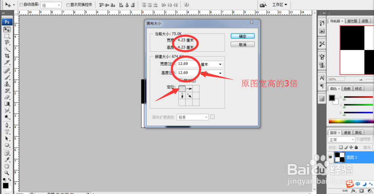The image size is (374, 194).
Task: Switch to the Swatches (色板) tab
Action: coord(347,88)
